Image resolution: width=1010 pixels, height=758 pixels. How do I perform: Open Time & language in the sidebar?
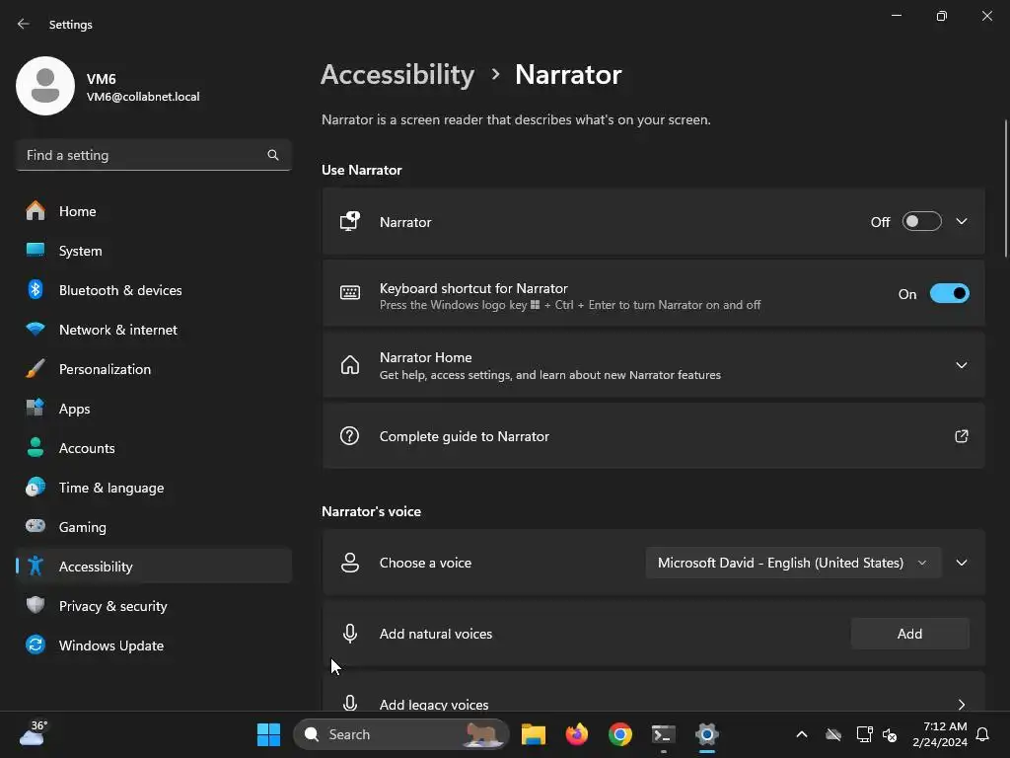pos(153,488)
